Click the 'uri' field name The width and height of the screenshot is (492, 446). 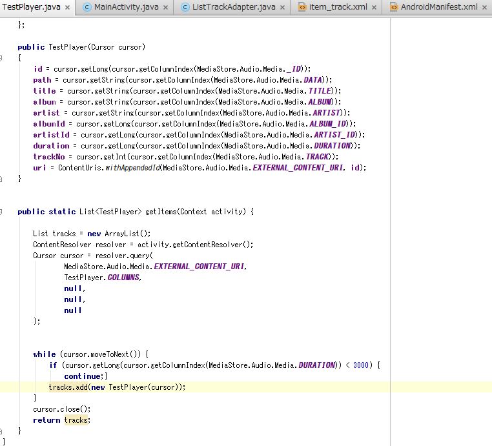click(x=39, y=168)
